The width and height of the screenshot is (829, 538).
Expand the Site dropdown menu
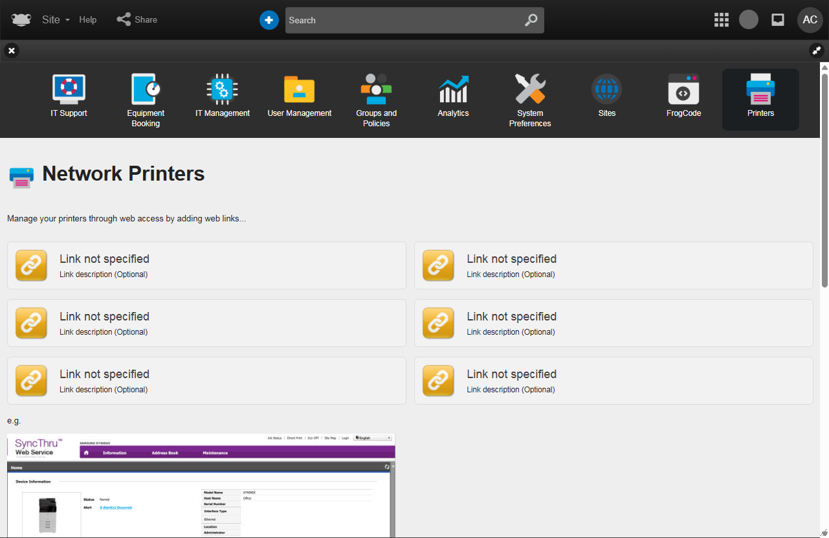56,20
